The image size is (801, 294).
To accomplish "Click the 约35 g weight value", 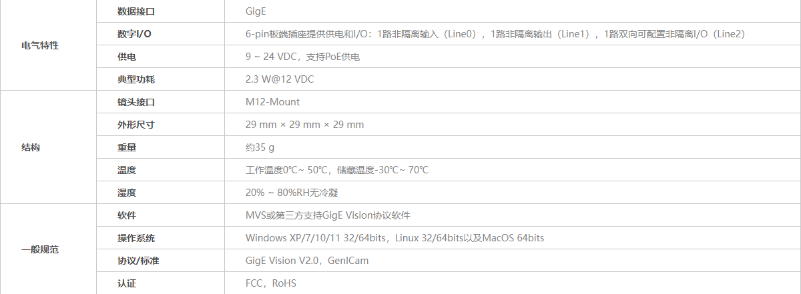I will [260, 147].
